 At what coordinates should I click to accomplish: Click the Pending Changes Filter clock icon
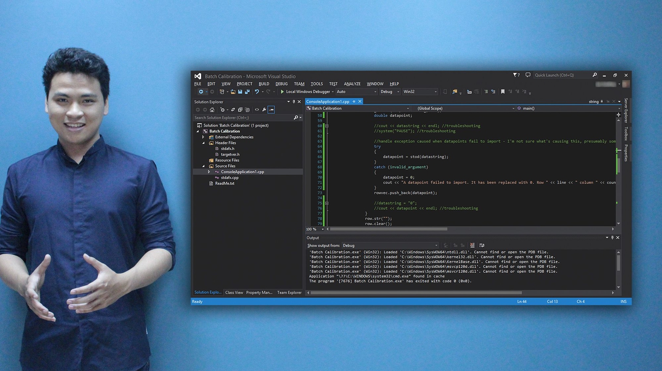pyautogui.click(x=222, y=110)
